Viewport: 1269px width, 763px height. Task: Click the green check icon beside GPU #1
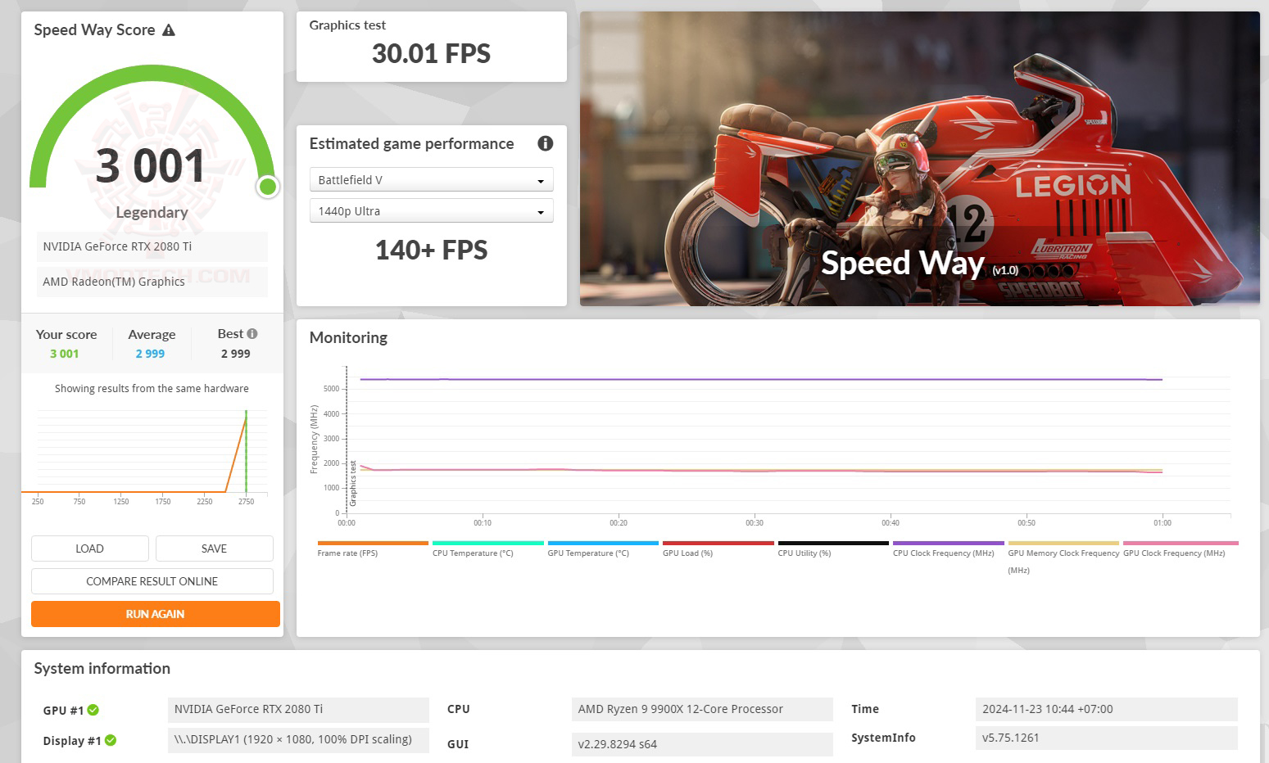[x=93, y=710]
